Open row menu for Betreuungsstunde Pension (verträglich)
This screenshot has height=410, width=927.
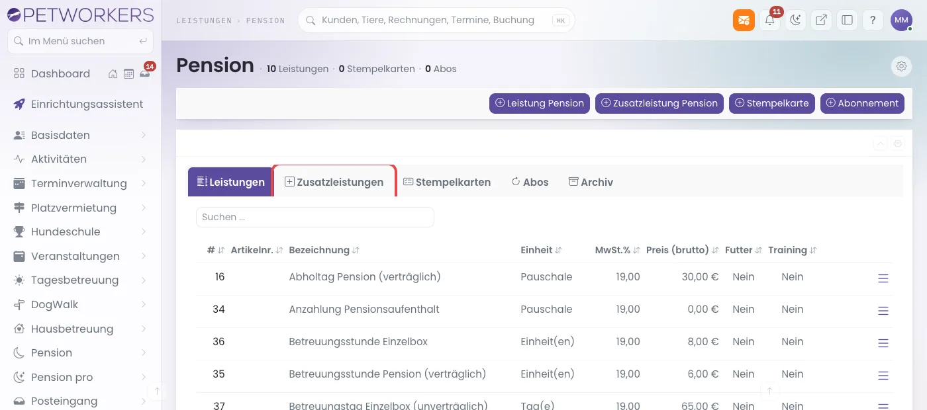883,376
